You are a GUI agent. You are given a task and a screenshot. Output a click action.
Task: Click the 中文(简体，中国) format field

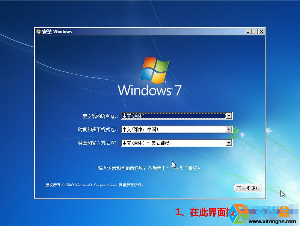pyautogui.click(x=173, y=129)
